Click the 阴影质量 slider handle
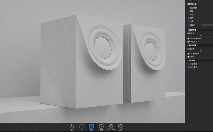 point(201,36)
